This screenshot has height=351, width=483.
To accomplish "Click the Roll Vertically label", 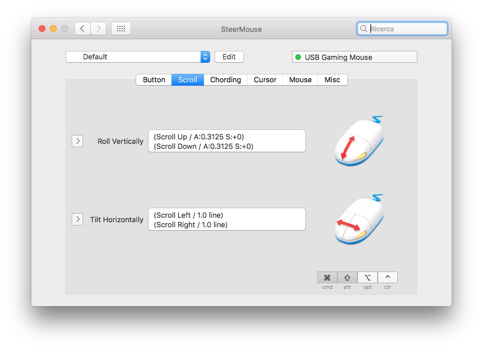I will pyautogui.click(x=120, y=141).
